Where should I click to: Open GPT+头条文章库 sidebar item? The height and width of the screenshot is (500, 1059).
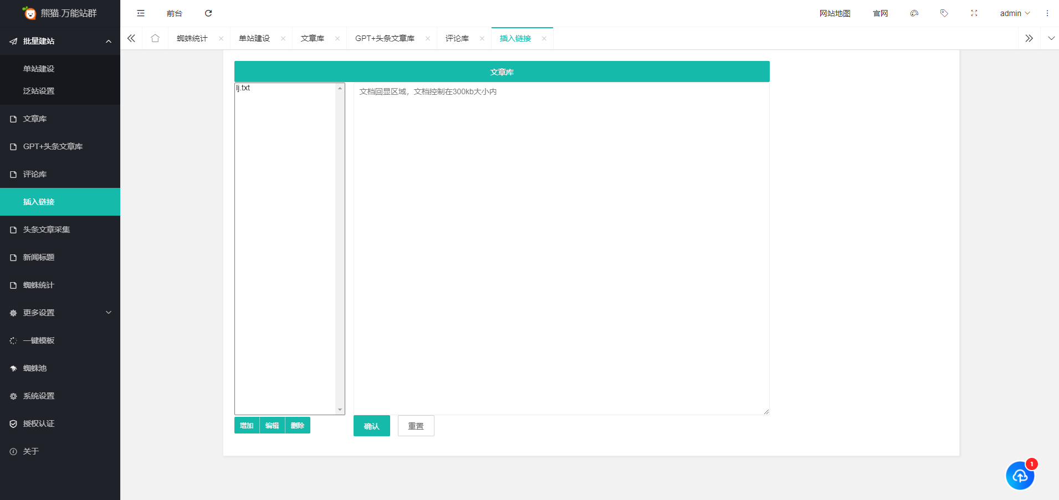coord(60,146)
